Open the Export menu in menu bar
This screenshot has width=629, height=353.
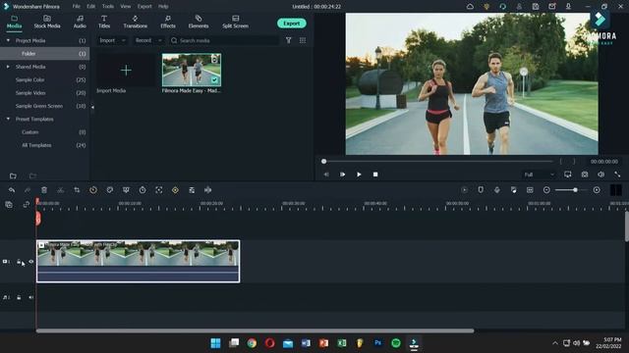[144, 7]
